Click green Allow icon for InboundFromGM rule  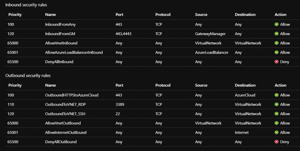click(277, 34)
